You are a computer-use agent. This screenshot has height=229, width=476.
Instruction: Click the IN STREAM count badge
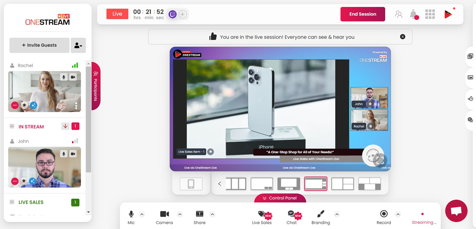click(75, 126)
